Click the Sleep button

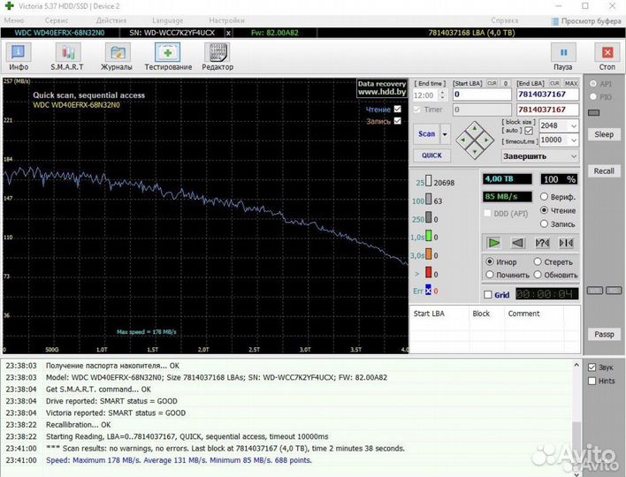pos(603,134)
